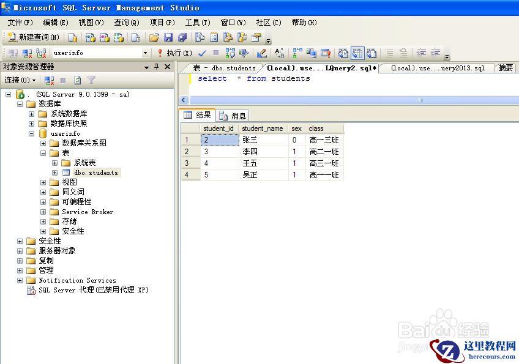
Task: Click the Open File folder icon
Action: (154, 37)
